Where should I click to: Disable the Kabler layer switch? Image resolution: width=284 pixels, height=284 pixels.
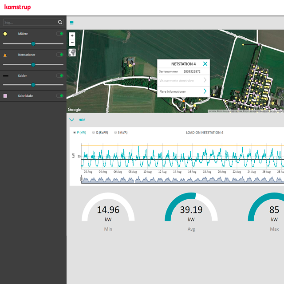click(59, 75)
